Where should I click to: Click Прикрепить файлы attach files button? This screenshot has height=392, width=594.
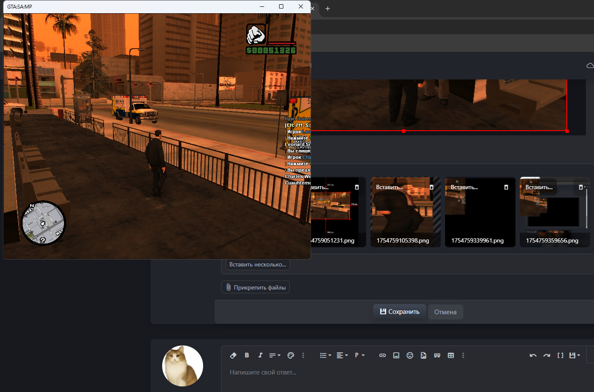coord(255,287)
